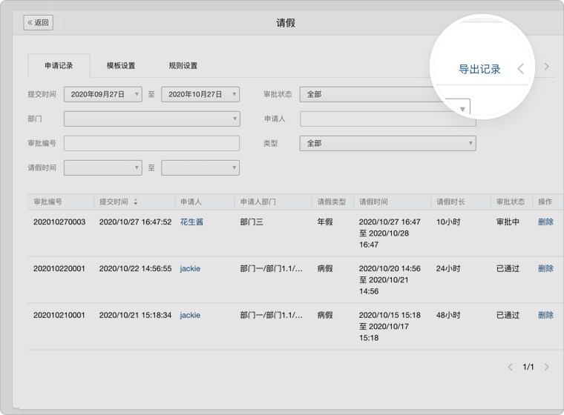The image size is (564, 415).
Task: Click the 导出记录 export link
Action: (x=479, y=69)
